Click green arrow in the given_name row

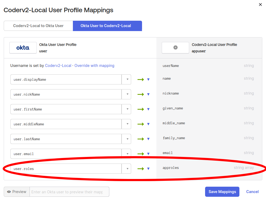[141, 109]
